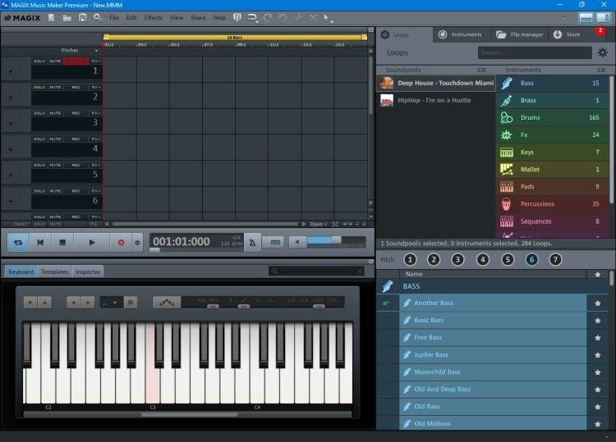Select the Sequences instrument category
Viewport: 616px width, 442px height.
[552, 221]
